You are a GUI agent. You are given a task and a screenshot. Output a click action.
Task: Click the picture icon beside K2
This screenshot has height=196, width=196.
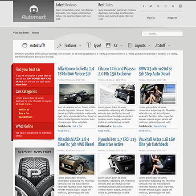tap(108, 45)
